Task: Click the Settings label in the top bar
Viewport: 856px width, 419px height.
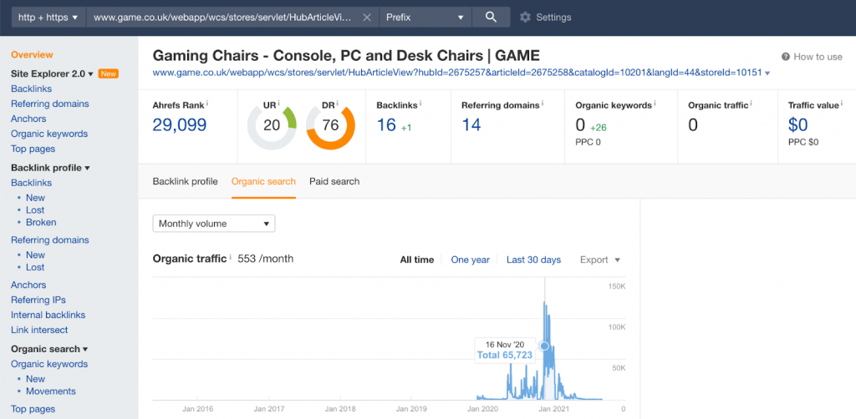Action: (553, 18)
